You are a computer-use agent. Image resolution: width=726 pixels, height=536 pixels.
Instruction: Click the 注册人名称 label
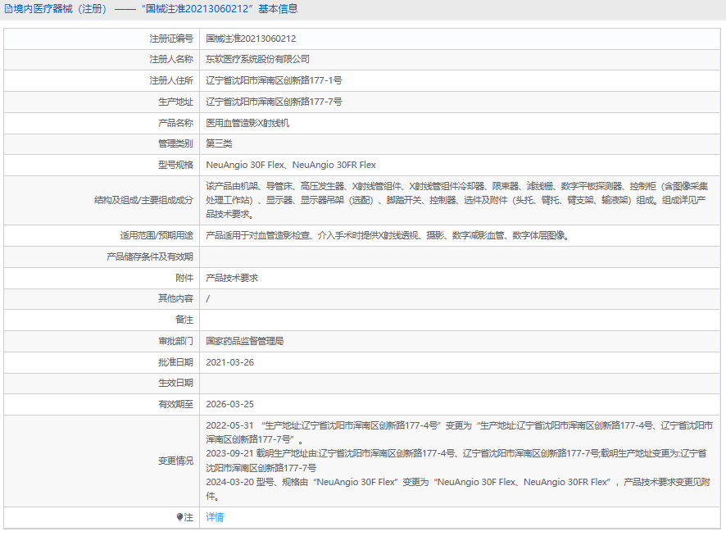pos(171,59)
